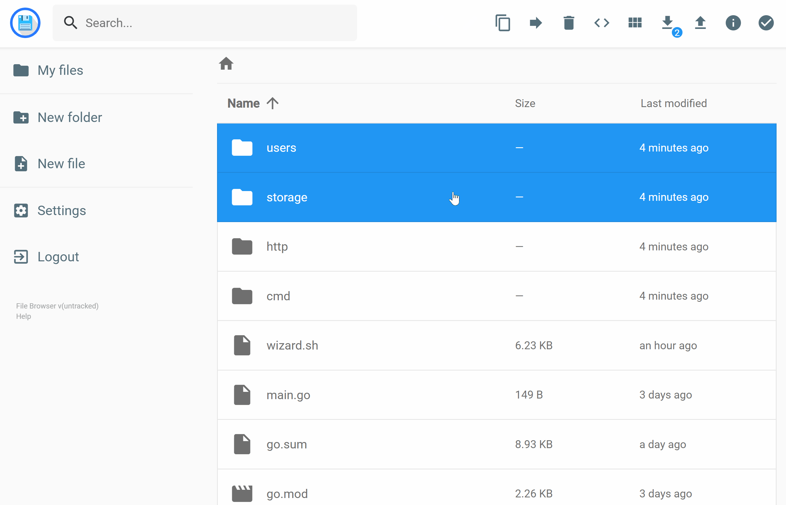The image size is (786, 505).
Task: Copy the selected folders
Action: pos(503,23)
